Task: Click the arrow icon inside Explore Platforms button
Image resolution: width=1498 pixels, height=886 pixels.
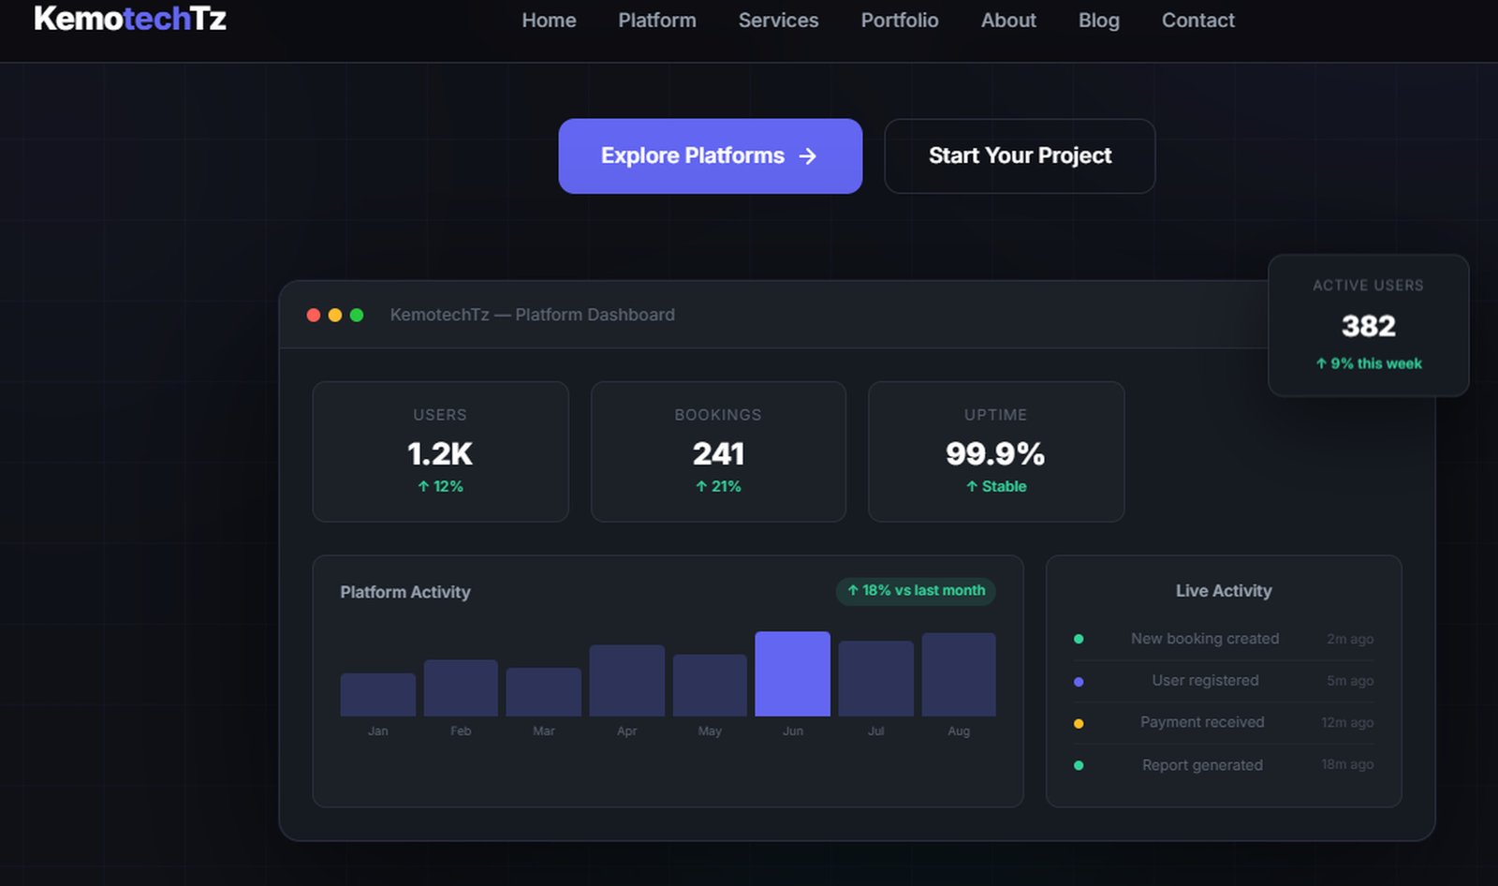Action: click(807, 156)
